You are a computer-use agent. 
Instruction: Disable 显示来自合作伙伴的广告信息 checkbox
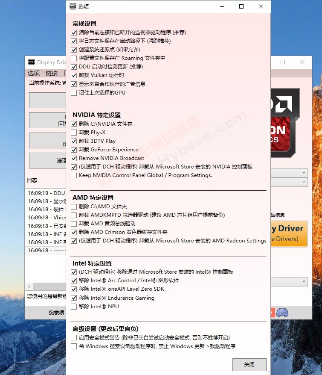tap(74, 84)
